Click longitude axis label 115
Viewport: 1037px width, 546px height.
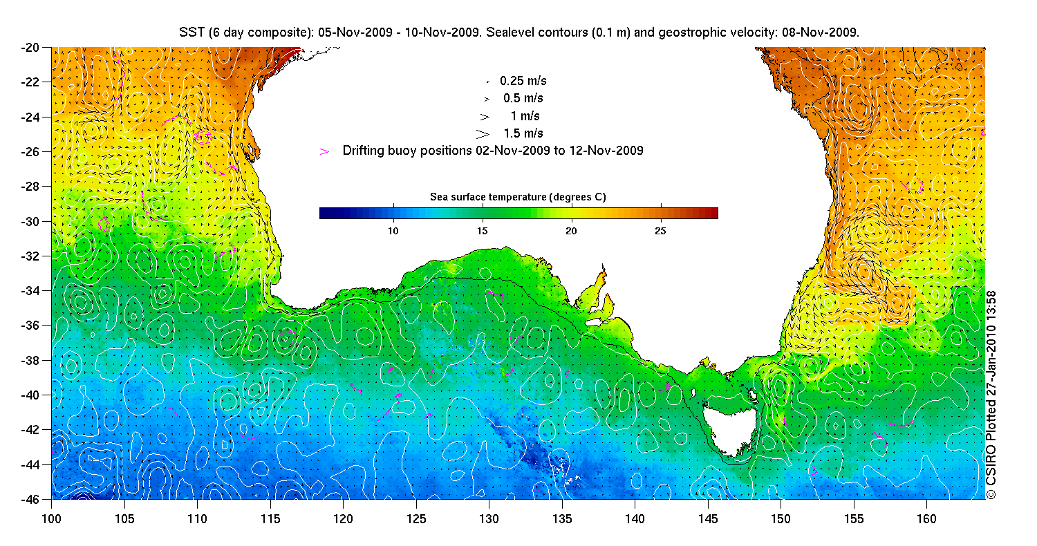click(x=270, y=518)
